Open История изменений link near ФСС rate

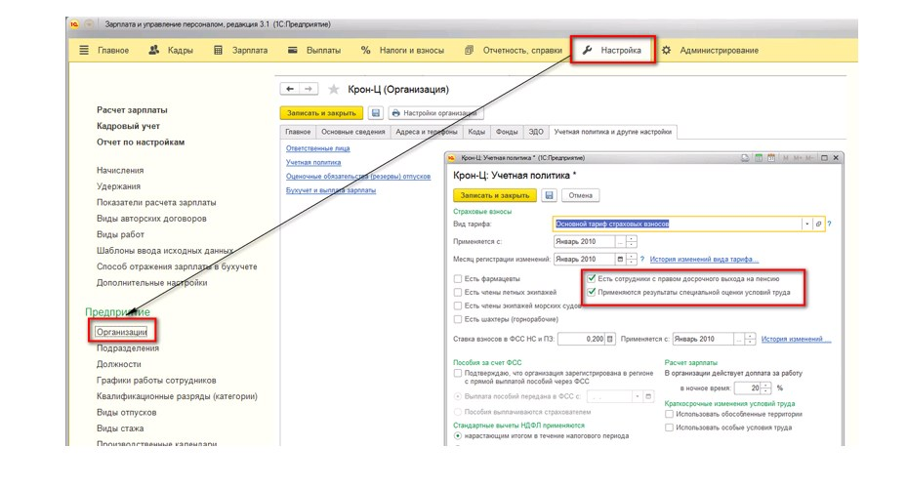click(796, 340)
